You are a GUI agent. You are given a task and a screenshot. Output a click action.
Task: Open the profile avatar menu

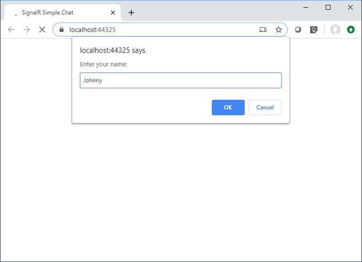pos(335,30)
